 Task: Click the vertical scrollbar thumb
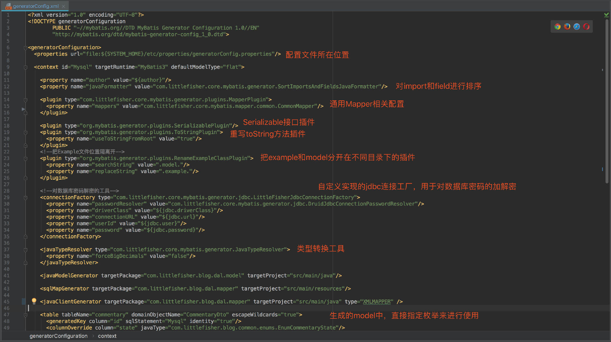click(607, 101)
